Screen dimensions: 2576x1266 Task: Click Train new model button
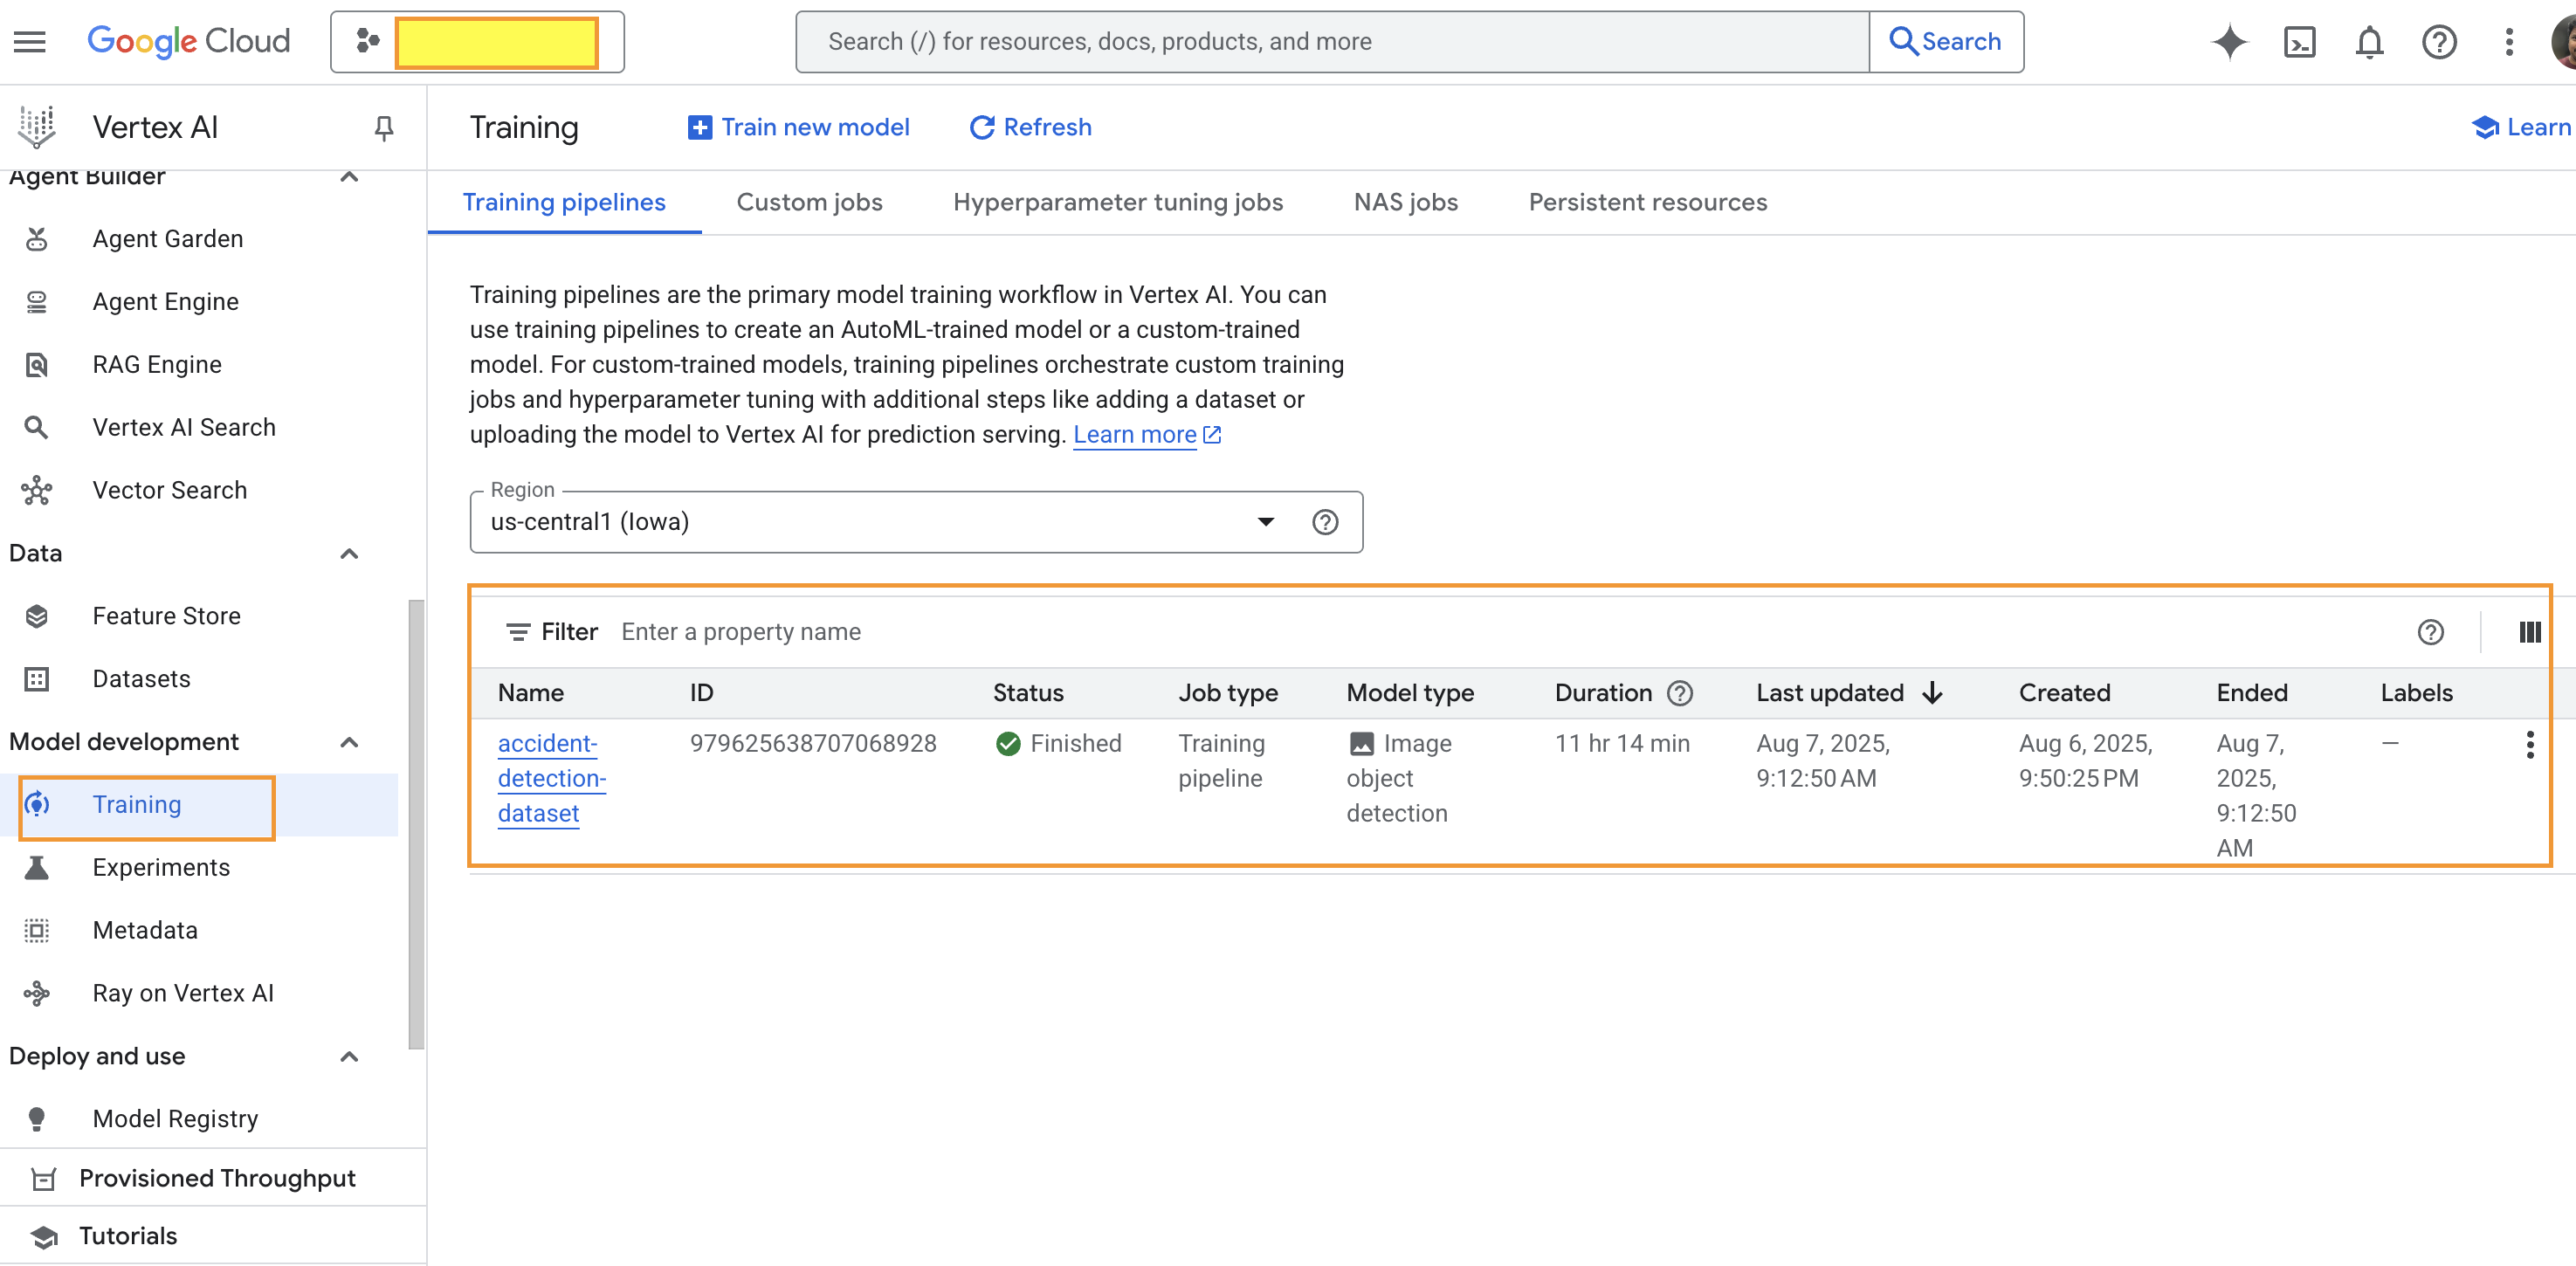point(799,127)
